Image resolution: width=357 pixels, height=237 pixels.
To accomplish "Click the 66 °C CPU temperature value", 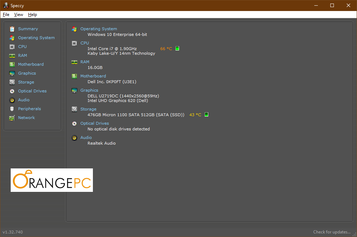I will tap(166, 49).
